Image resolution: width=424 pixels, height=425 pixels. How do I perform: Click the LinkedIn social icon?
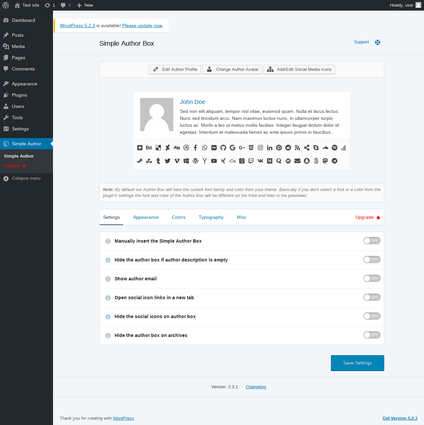(x=270, y=148)
